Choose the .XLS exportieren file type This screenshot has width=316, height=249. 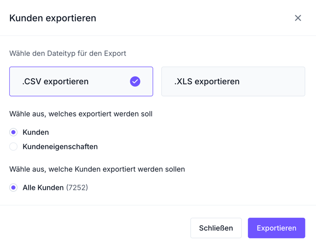point(233,82)
